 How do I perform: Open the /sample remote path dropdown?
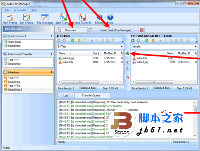tap(196, 47)
